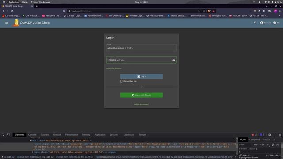Open the EN language selector
283x159 pixels.
tap(276, 23)
